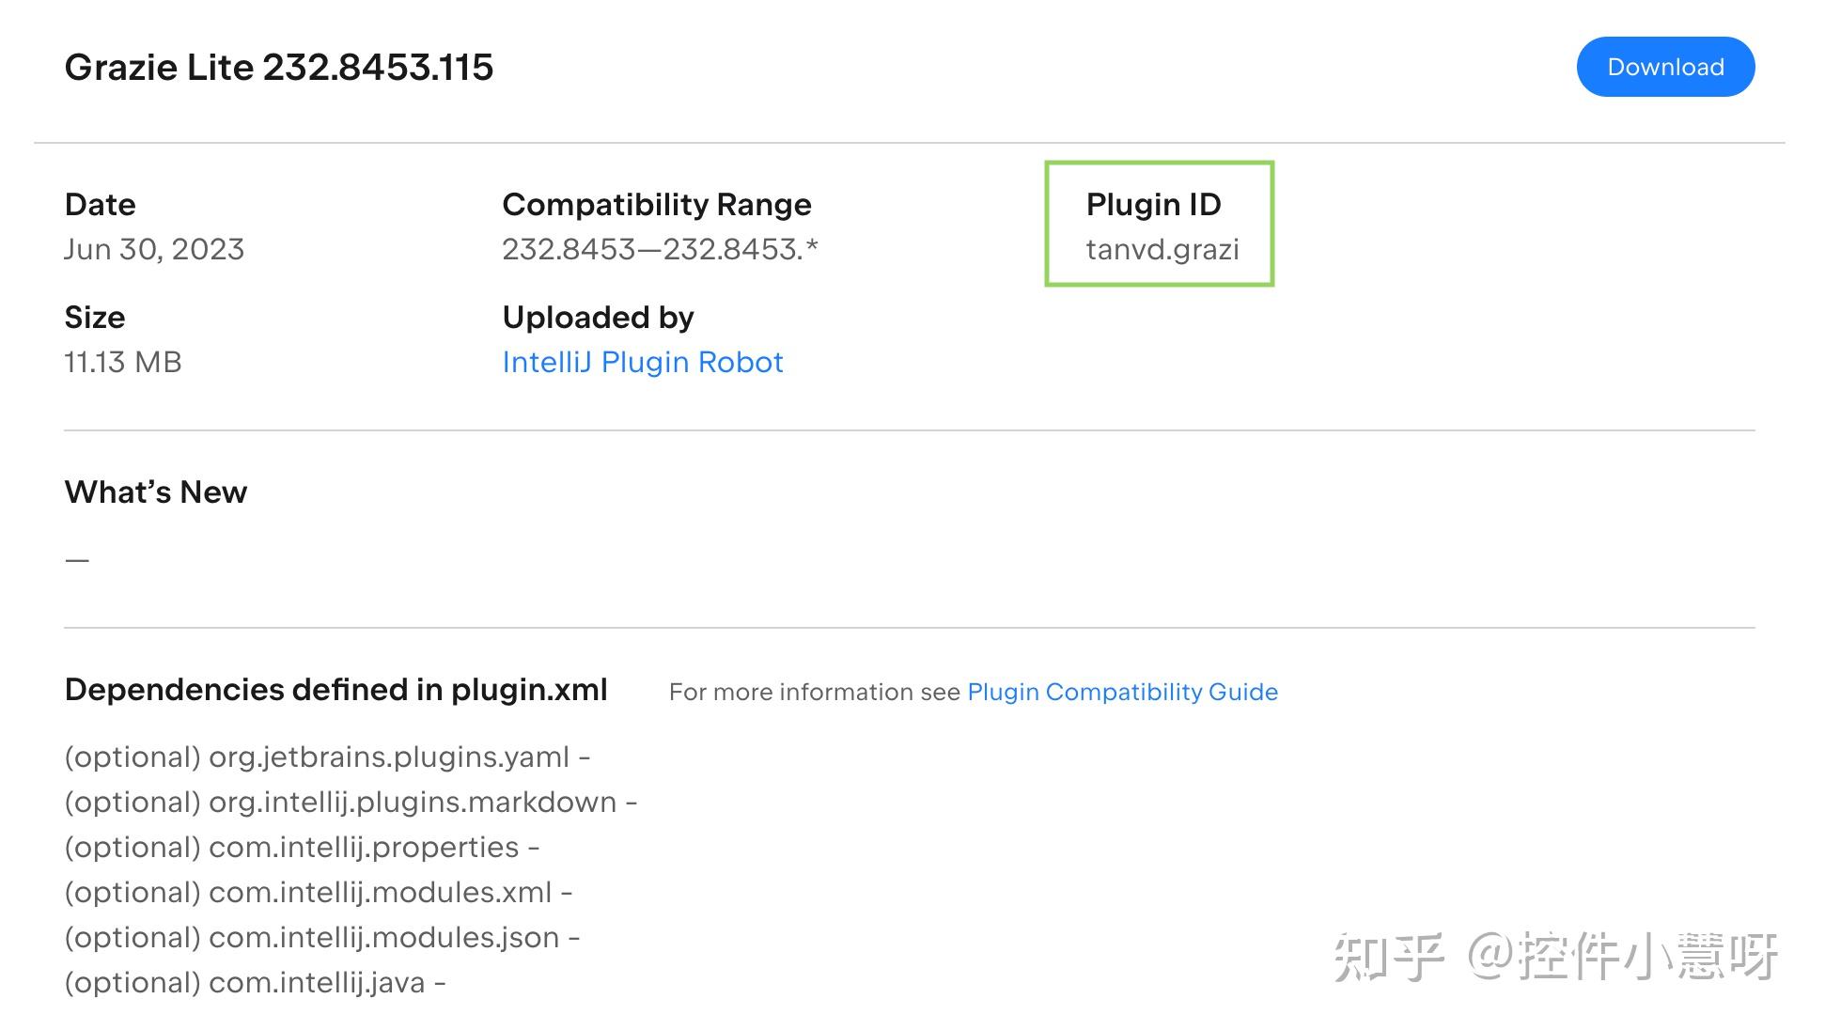Viewport: 1825px width, 1030px height.
Task: Select the com.intellij.properties dependency
Action: [302, 847]
